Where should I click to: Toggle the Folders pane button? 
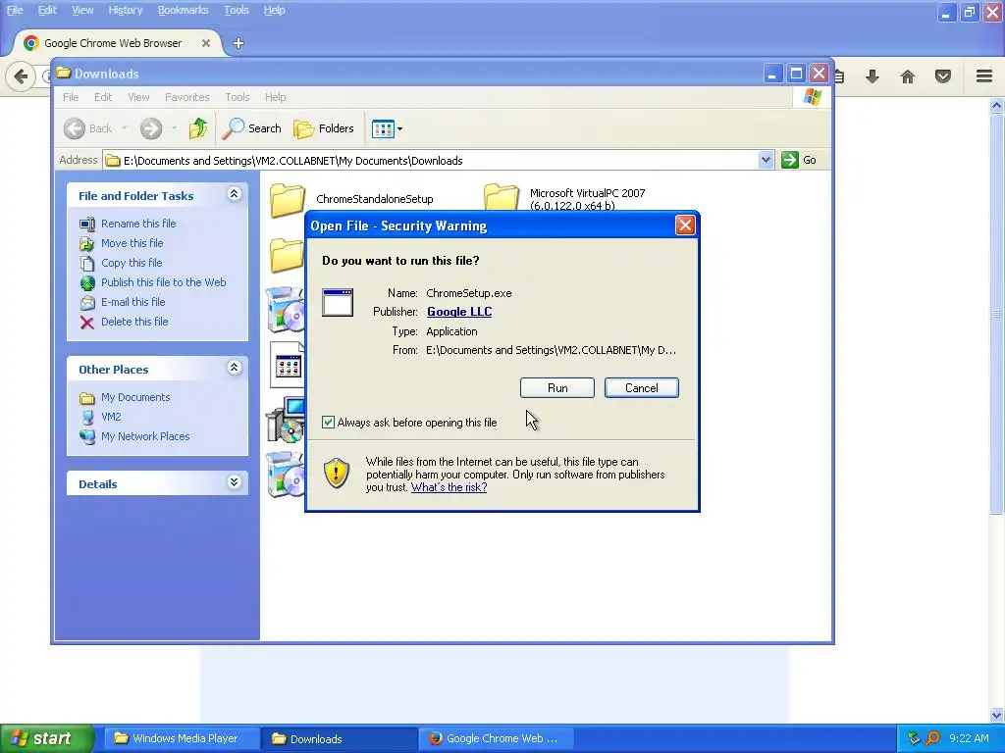[324, 128]
